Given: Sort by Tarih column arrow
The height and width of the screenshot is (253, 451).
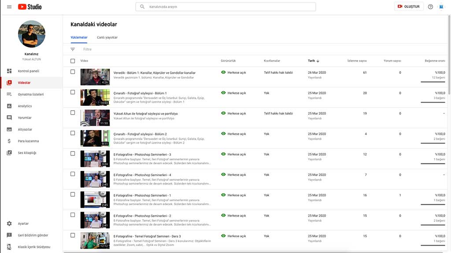Looking at the screenshot, I should [x=318, y=61].
